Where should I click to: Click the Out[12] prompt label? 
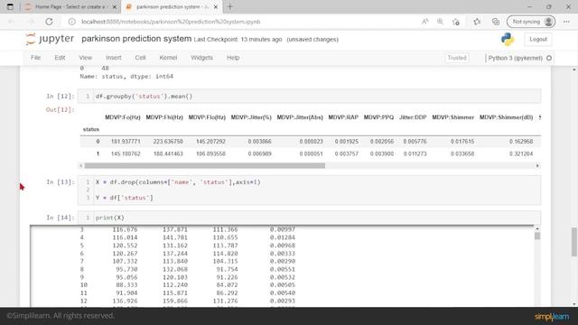pyautogui.click(x=61, y=110)
